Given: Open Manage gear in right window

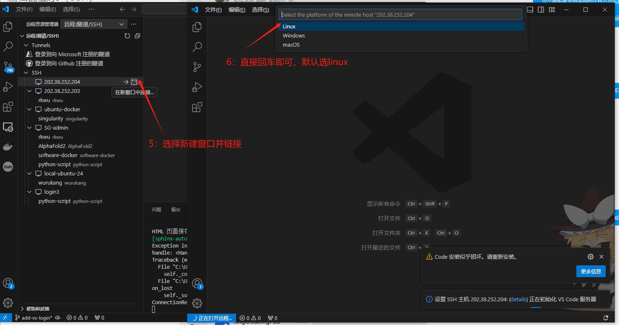Looking at the screenshot, I should 197,303.
